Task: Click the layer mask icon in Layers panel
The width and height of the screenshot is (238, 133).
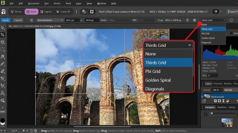Action: pyautogui.click(x=219, y=100)
